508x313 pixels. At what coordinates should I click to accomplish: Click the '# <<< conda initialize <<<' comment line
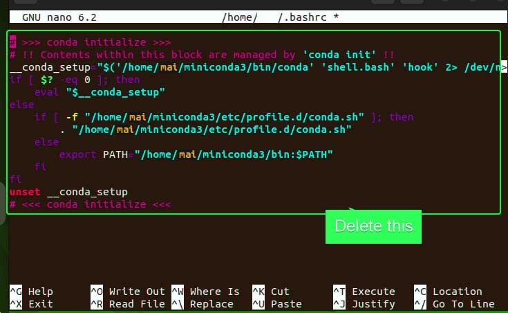(x=90, y=204)
